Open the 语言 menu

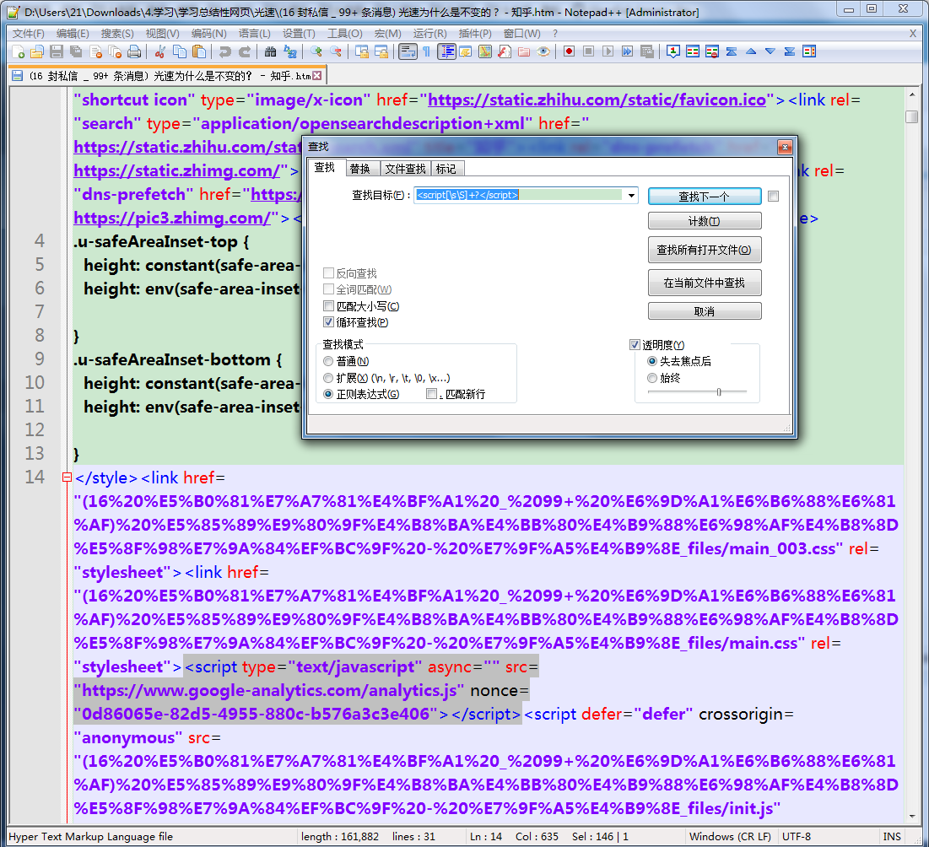255,34
